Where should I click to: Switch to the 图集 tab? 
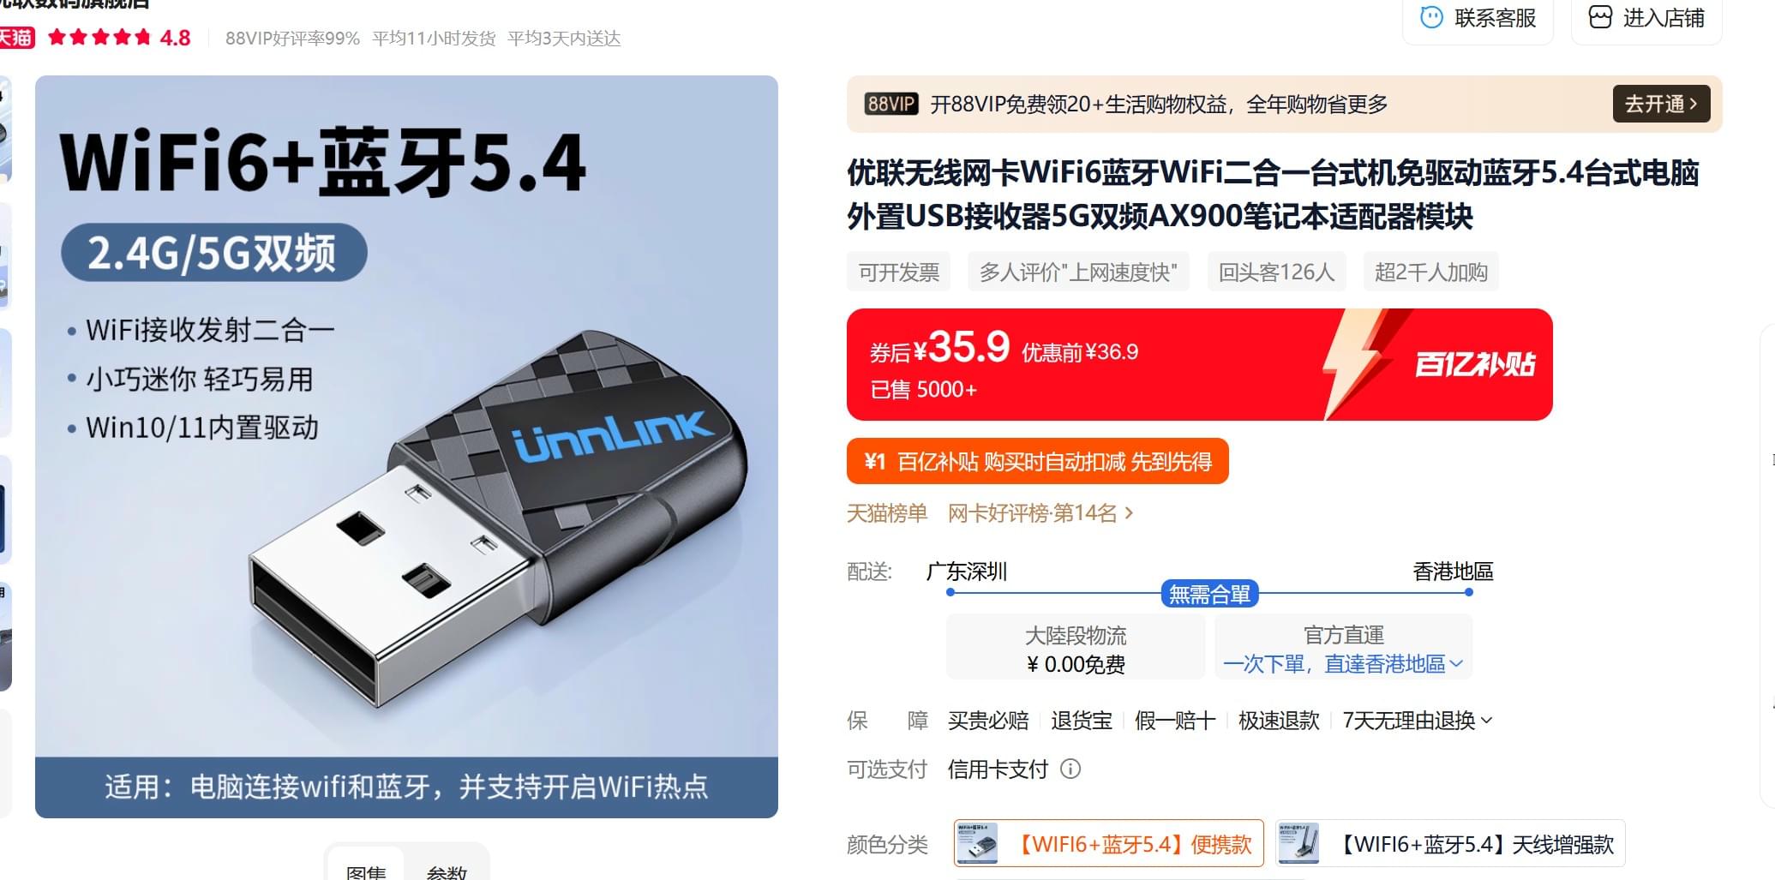click(366, 870)
